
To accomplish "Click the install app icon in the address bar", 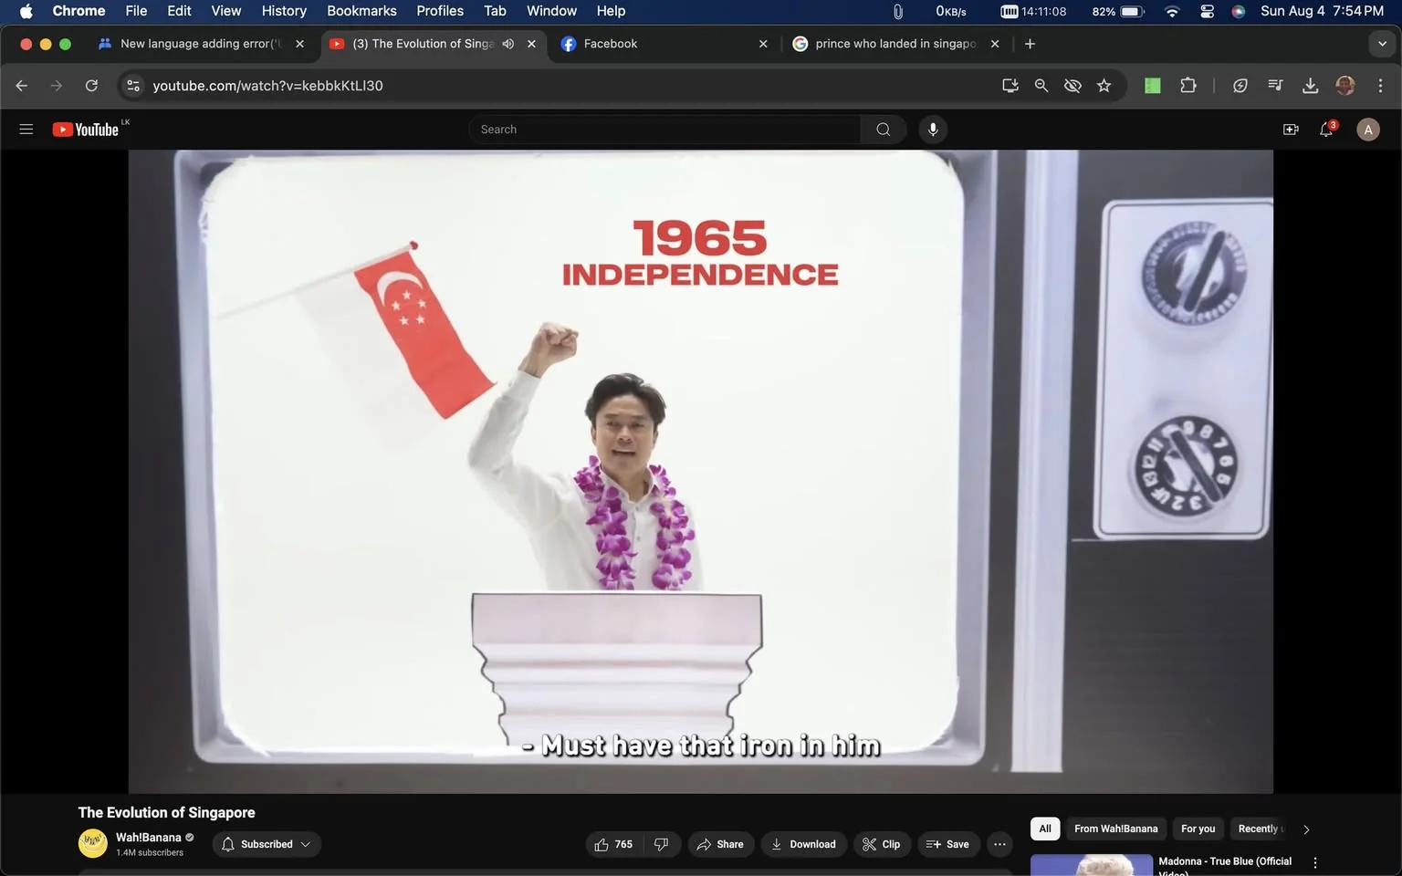I will (1010, 86).
